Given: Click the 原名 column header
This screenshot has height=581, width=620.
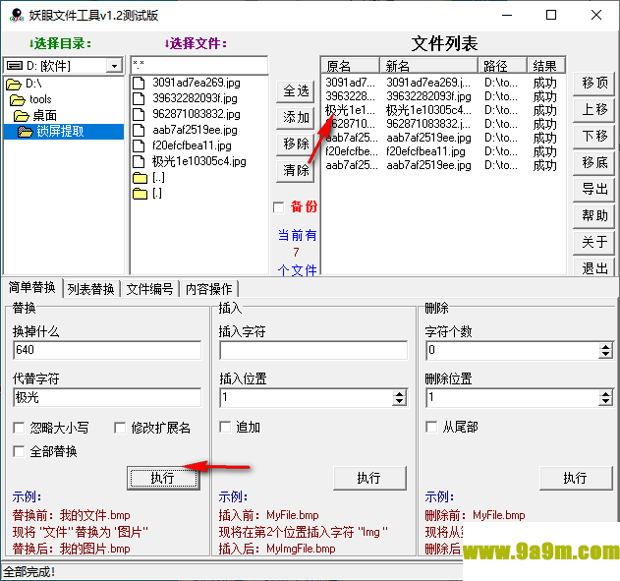Looking at the screenshot, I should click(x=351, y=66).
